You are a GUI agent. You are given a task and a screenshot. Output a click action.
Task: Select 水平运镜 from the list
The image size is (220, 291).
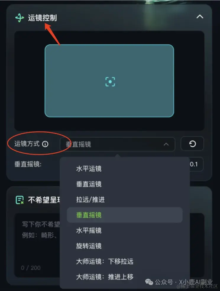pyautogui.click(x=89, y=169)
